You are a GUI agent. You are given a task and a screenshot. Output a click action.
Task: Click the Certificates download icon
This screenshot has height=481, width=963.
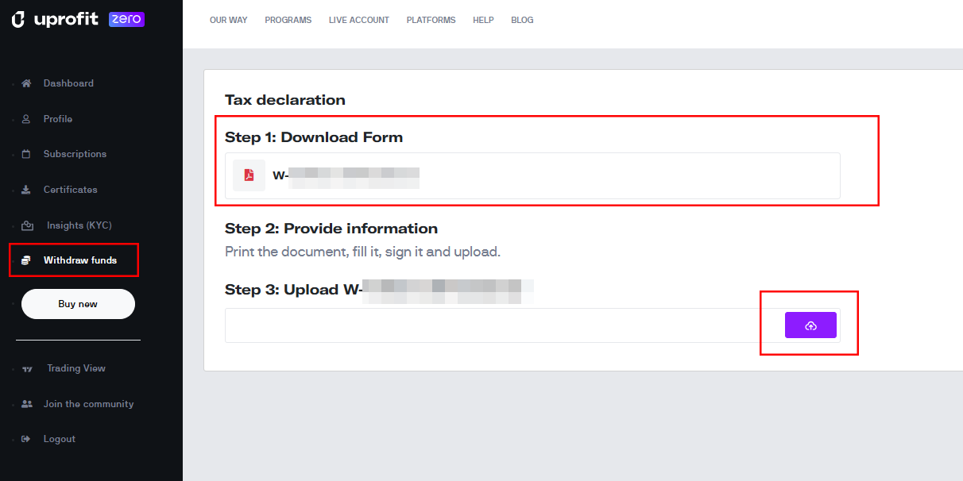tap(26, 190)
